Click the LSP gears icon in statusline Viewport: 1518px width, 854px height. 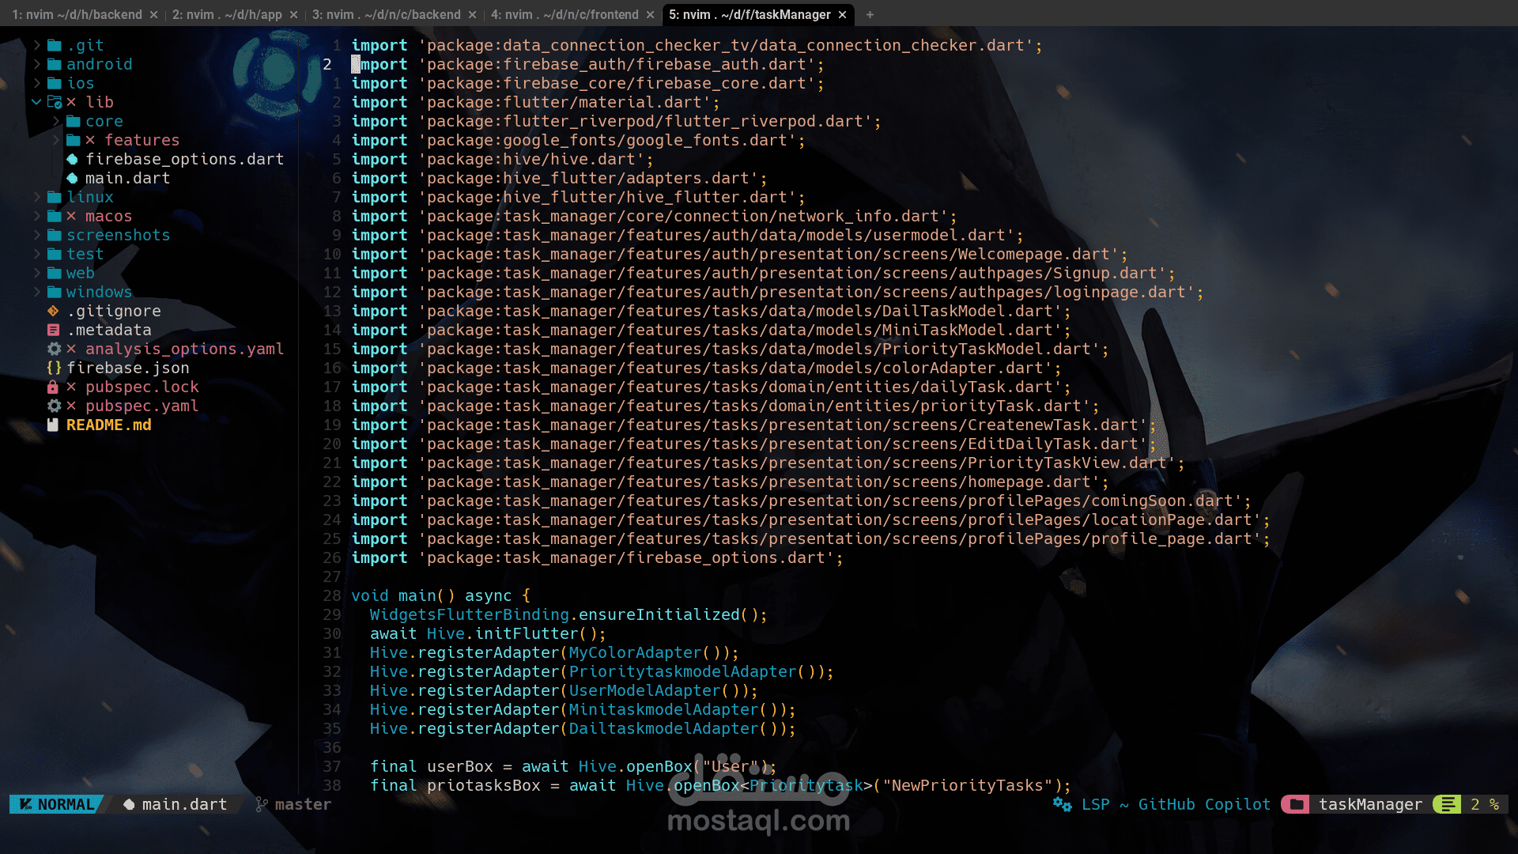coord(1062,804)
